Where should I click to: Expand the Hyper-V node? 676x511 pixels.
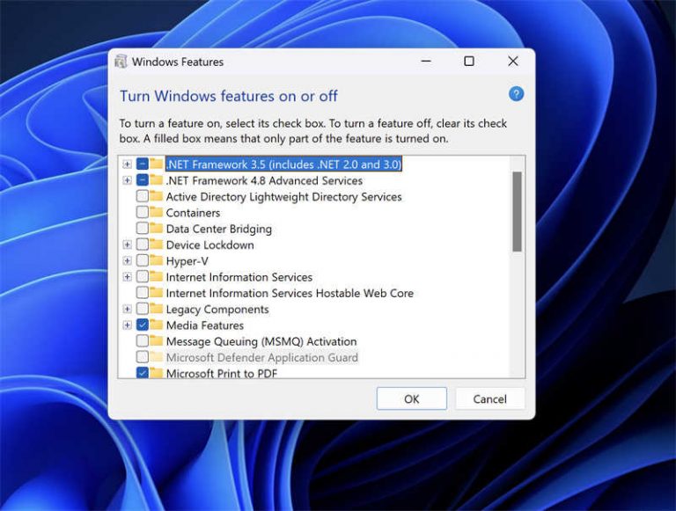click(x=127, y=260)
